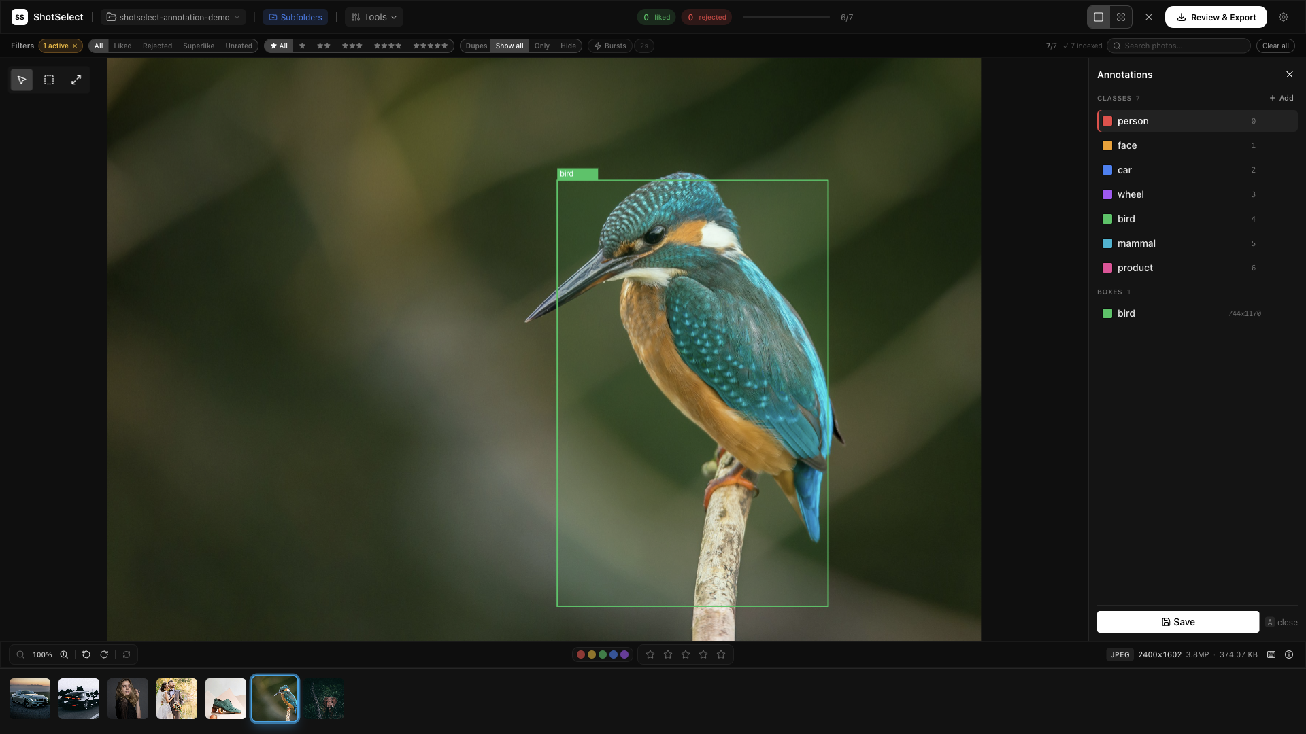Image resolution: width=1306 pixels, height=734 pixels.
Task: Click the image info icon in status bar
Action: pos(1289,654)
